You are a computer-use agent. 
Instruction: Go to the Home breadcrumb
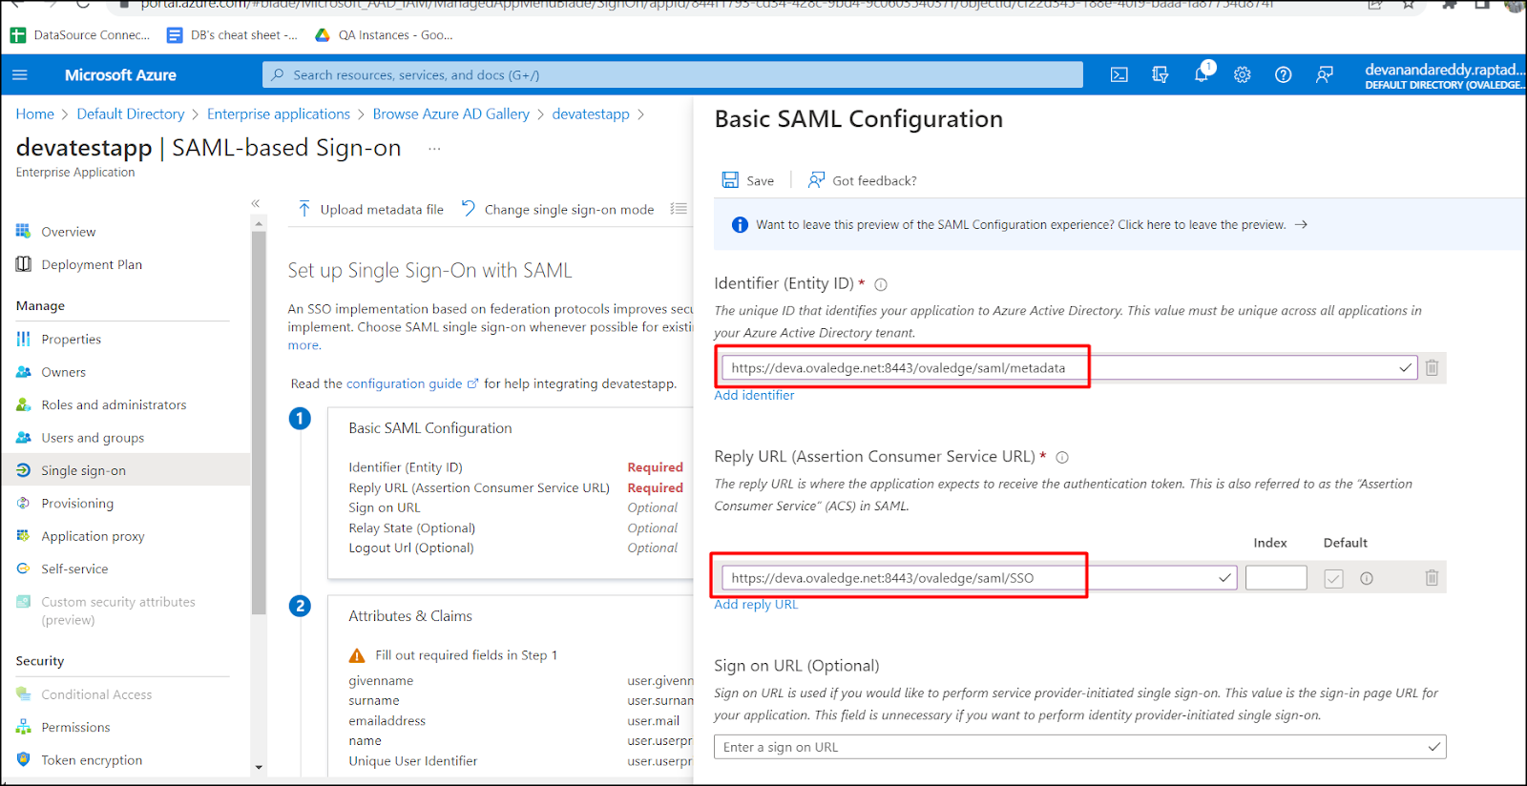pyautogui.click(x=34, y=114)
